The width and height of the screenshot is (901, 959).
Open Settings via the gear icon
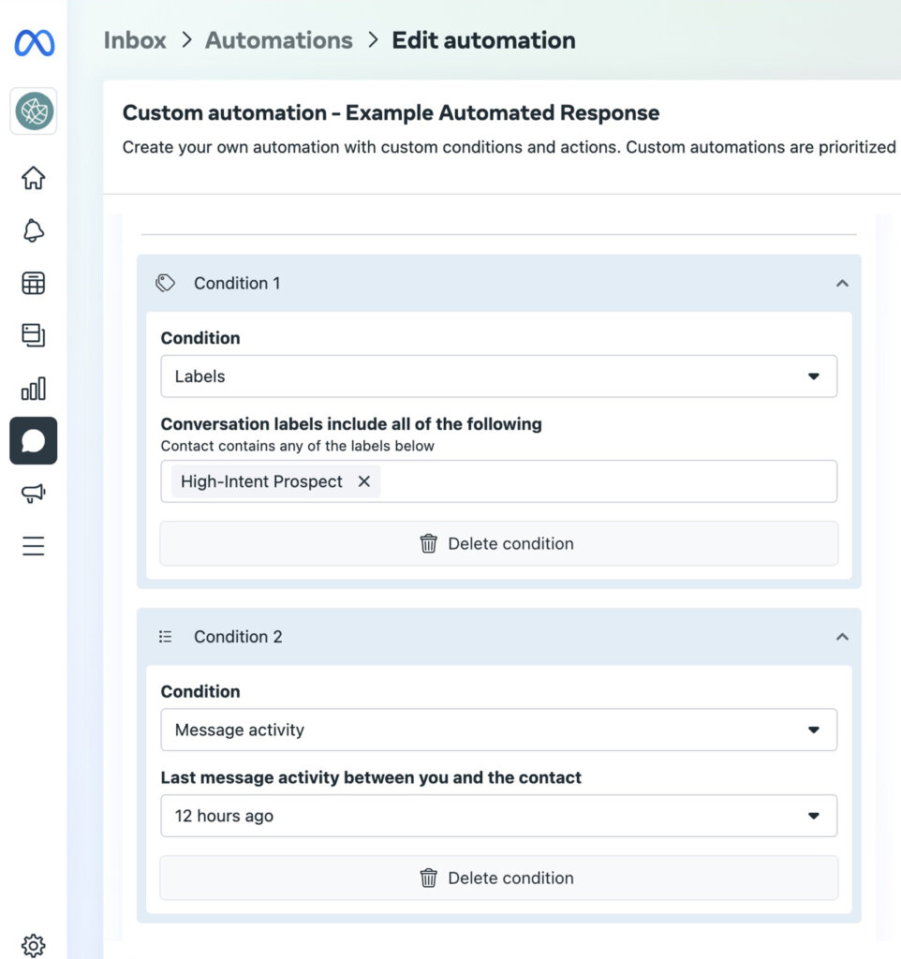pos(33,944)
